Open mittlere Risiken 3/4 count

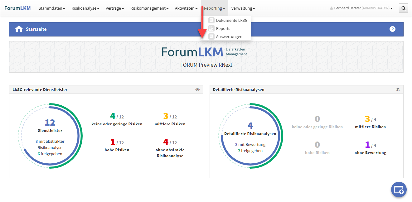coord(371,122)
